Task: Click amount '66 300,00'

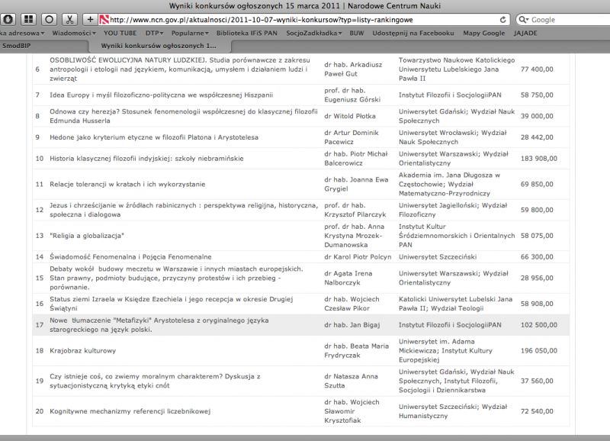Action: (x=537, y=257)
